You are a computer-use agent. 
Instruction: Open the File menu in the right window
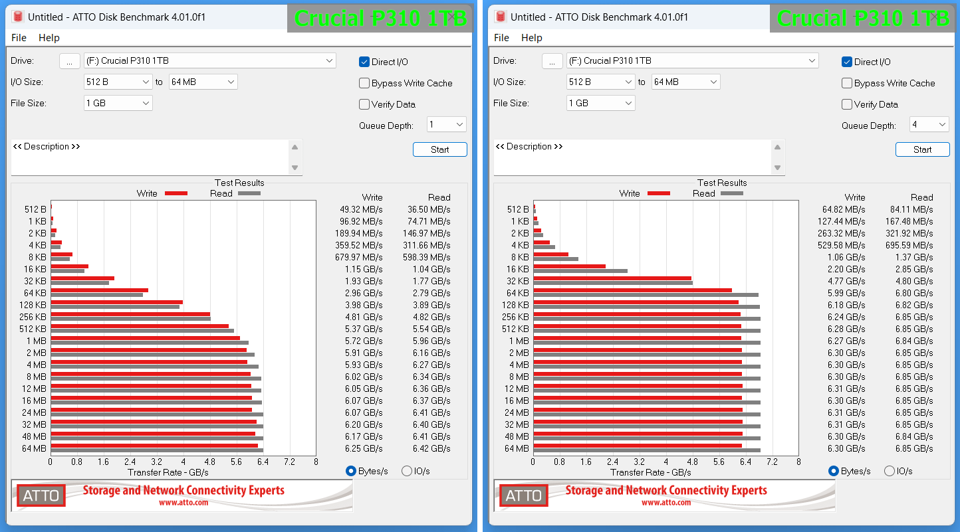coord(501,38)
